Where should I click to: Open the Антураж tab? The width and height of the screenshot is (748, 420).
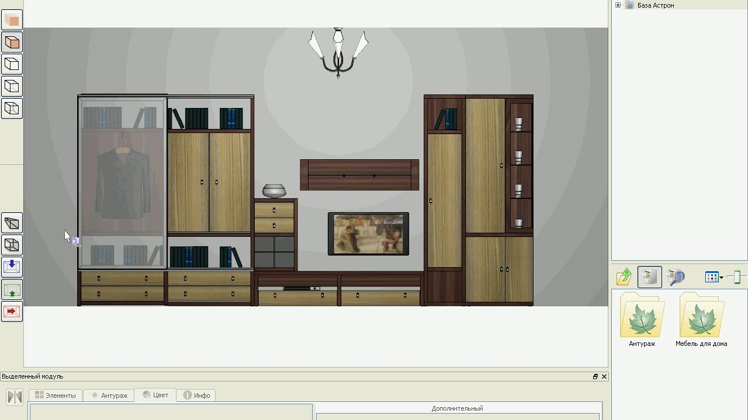point(109,395)
